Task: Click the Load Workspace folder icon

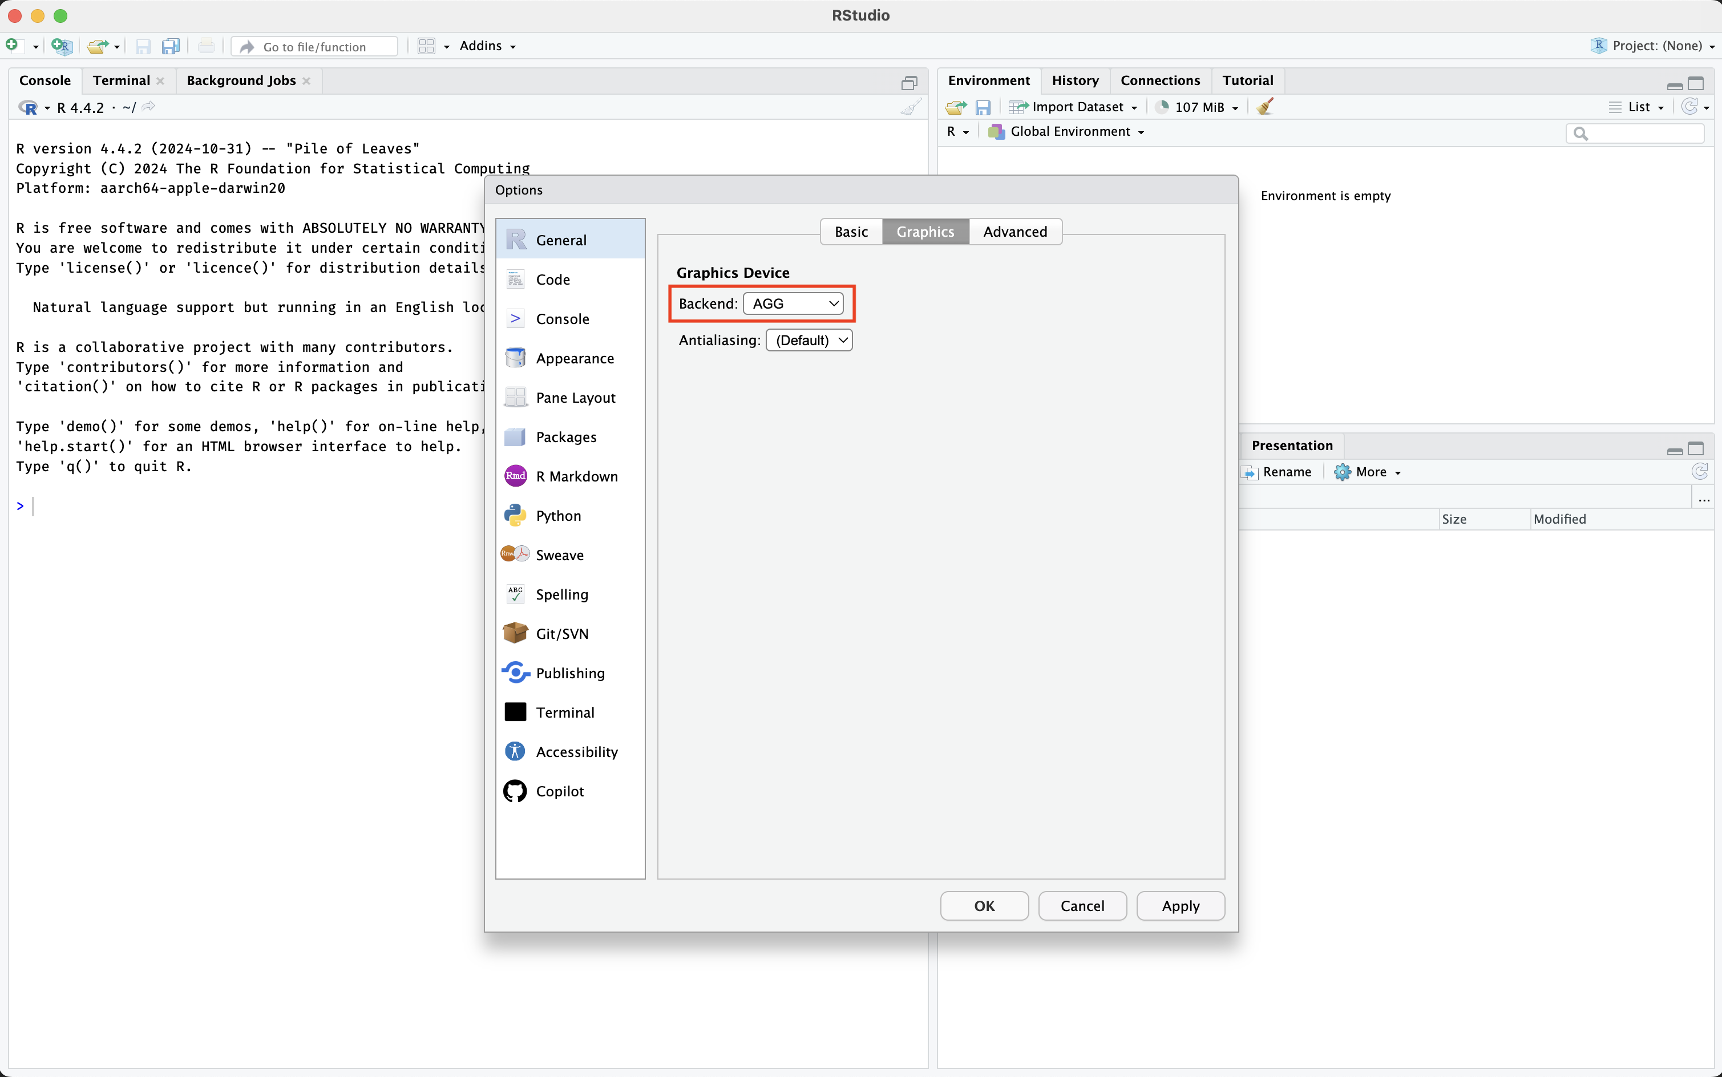Action: [x=955, y=107]
